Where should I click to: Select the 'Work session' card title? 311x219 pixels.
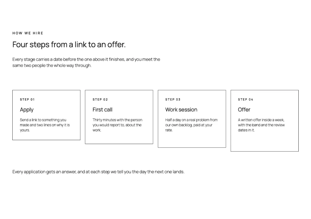point(181,110)
